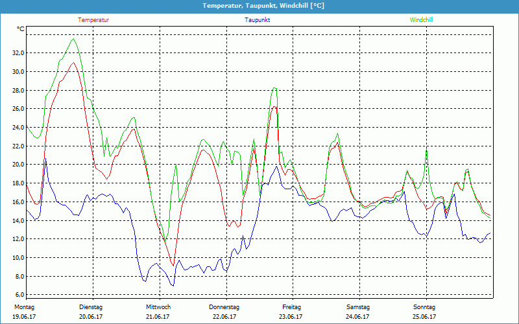Screen dimensions: 519x324
Task: Click the date 20.06.17
Action: click(x=91, y=317)
